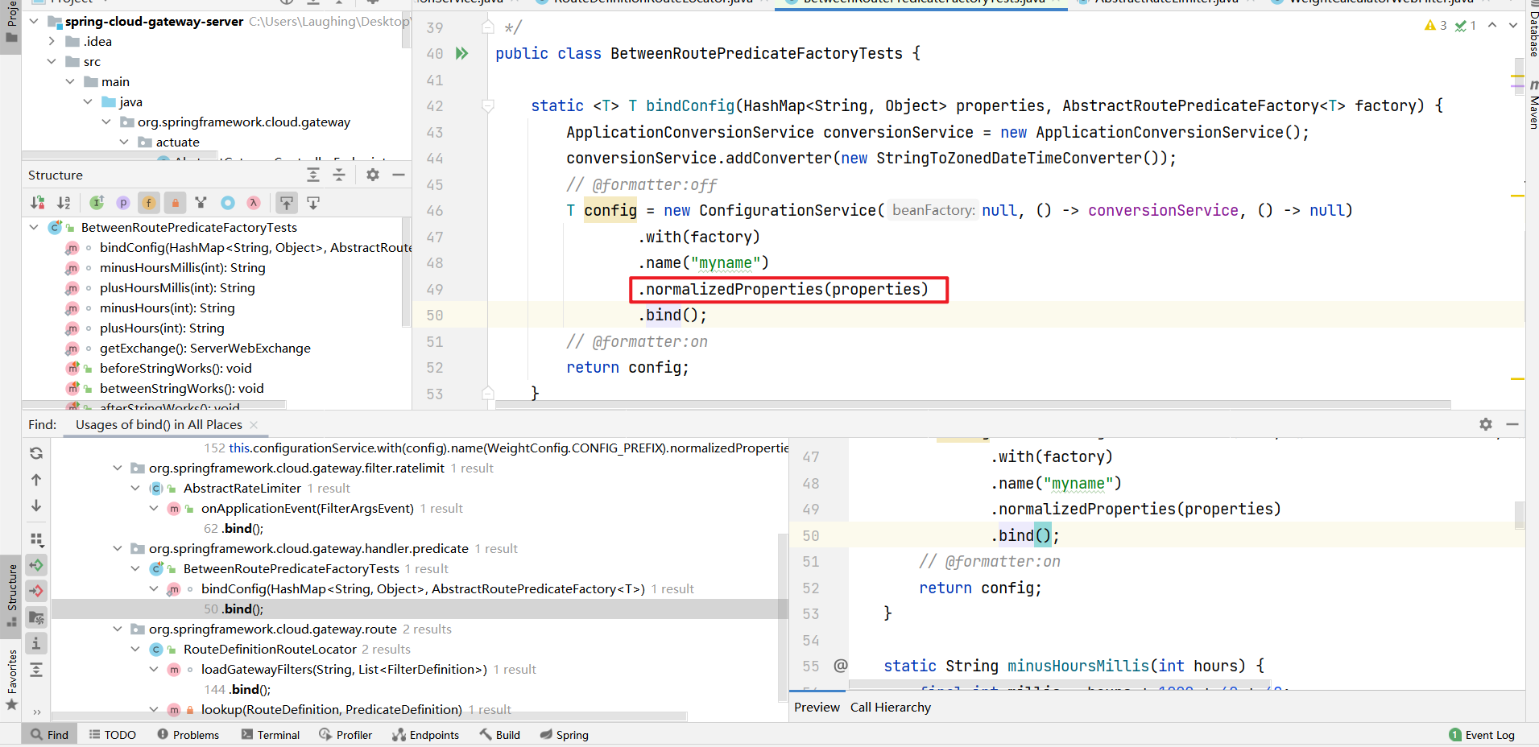Open the Spring tool window
The width and height of the screenshot is (1539, 747).
pyautogui.click(x=565, y=734)
